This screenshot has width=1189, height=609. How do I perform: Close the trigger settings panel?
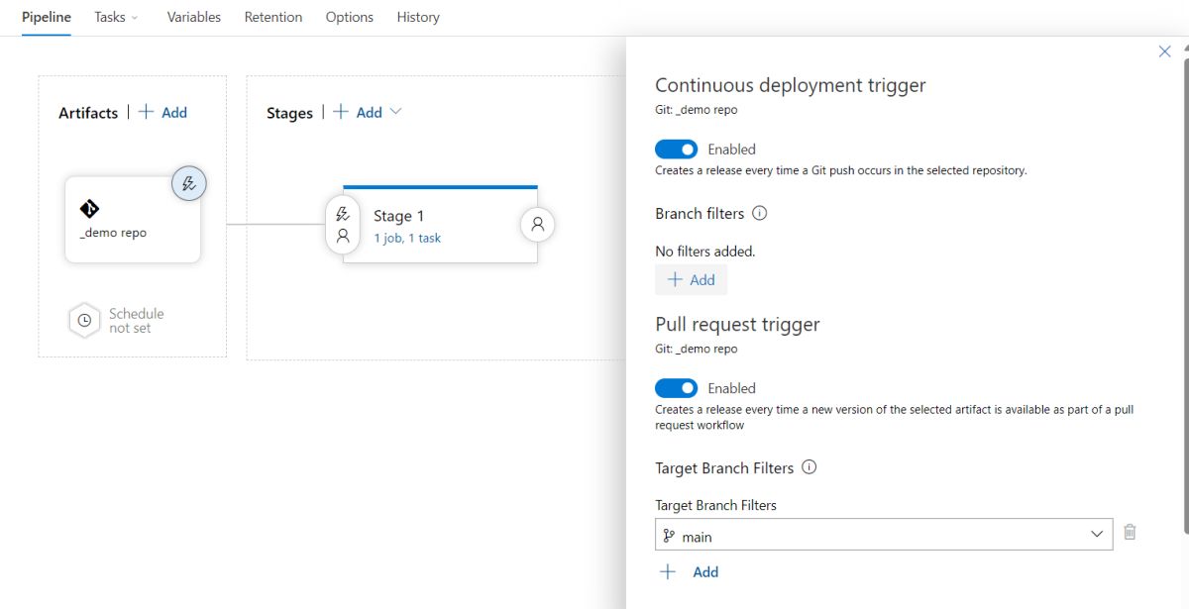1165,51
